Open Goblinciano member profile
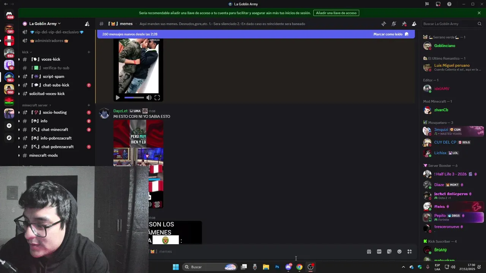 [x=453, y=46]
